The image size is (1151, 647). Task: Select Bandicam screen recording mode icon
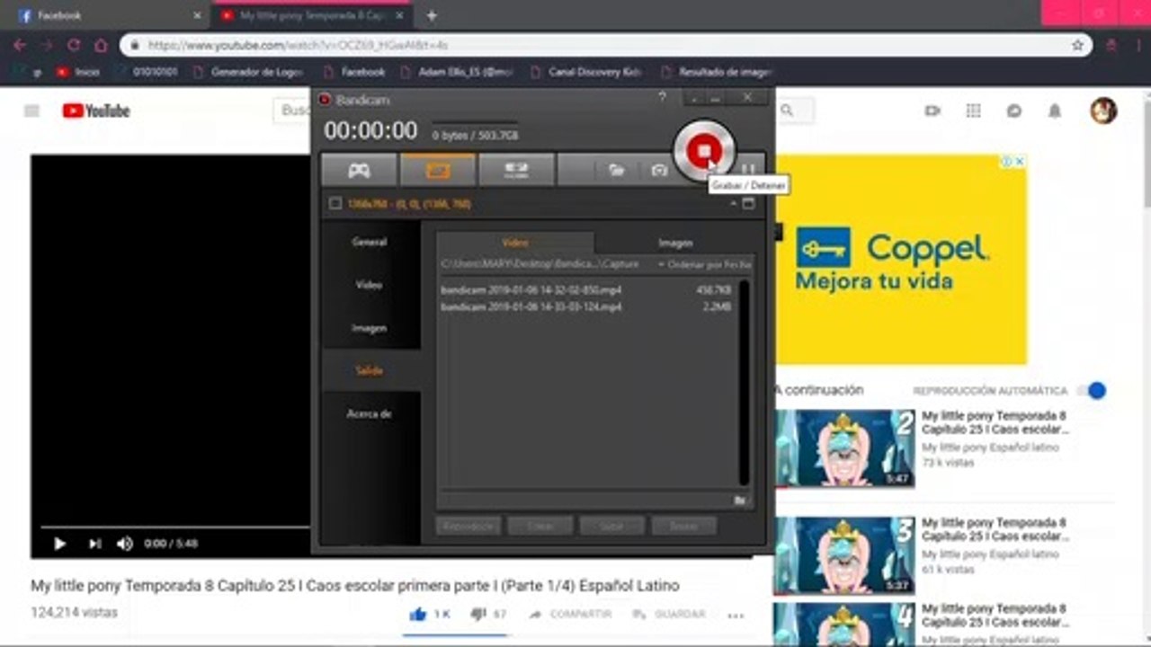438,170
